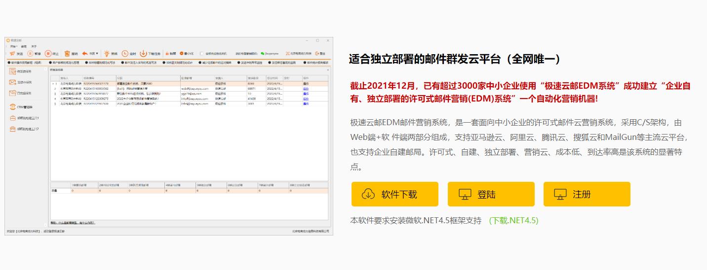
Task: Click the first tutorial link in the orange bar
Action: (x=26, y=63)
